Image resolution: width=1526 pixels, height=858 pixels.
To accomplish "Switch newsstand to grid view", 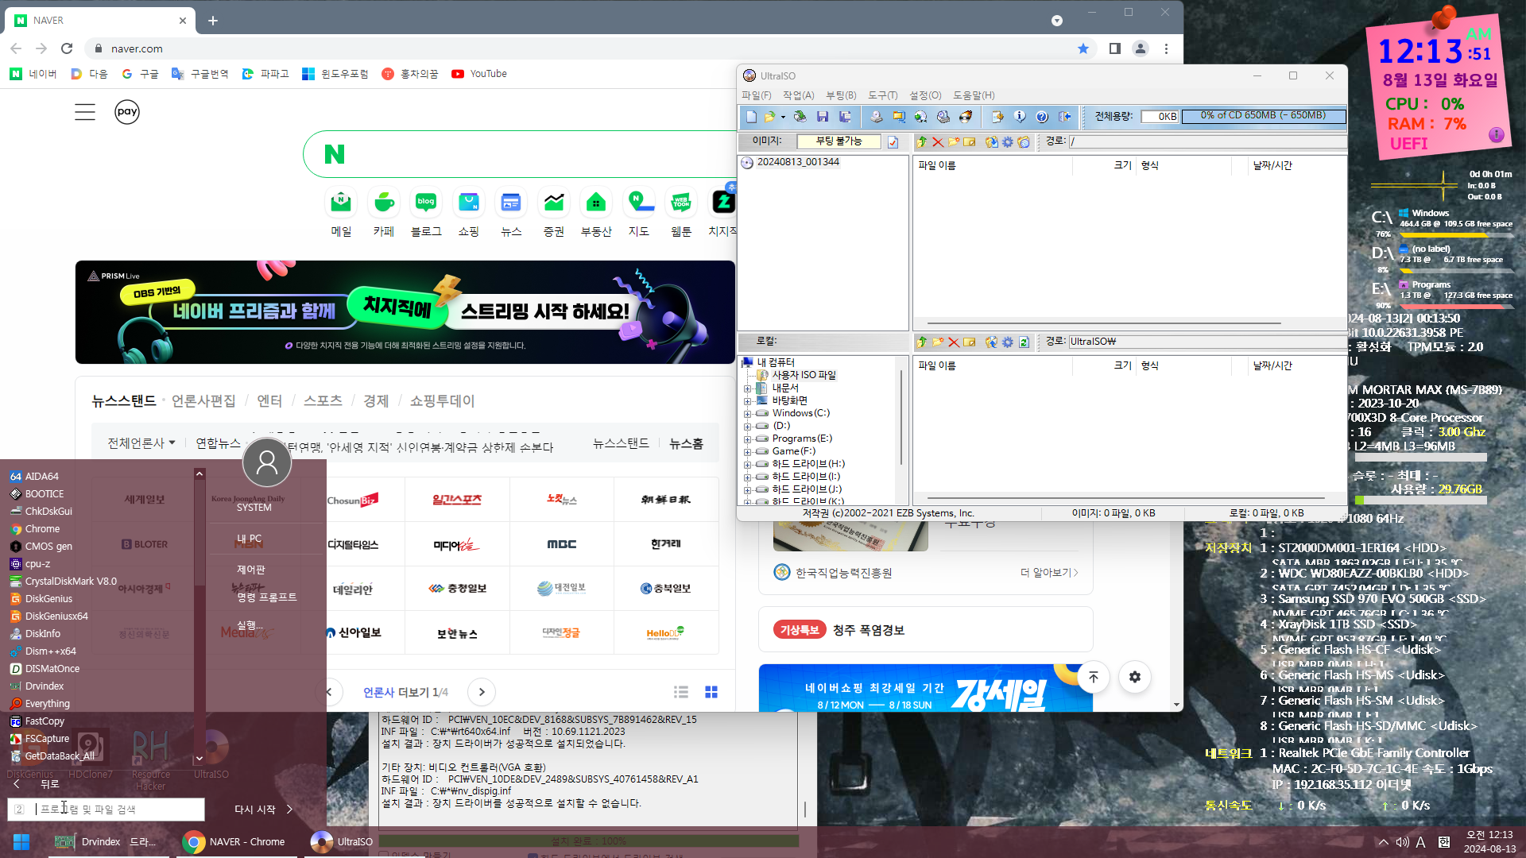I will pyautogui.click(x=711, y=692).
